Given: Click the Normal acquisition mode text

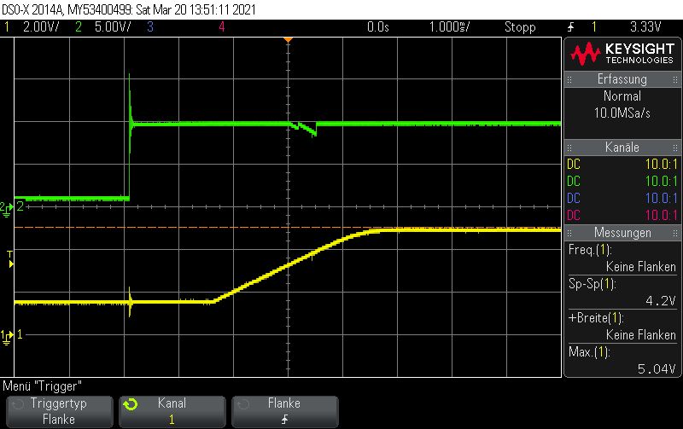Looking at the screenshot, I should pos(622,96).
